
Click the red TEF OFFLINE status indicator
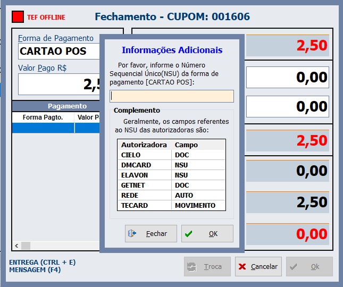[18, 17]
